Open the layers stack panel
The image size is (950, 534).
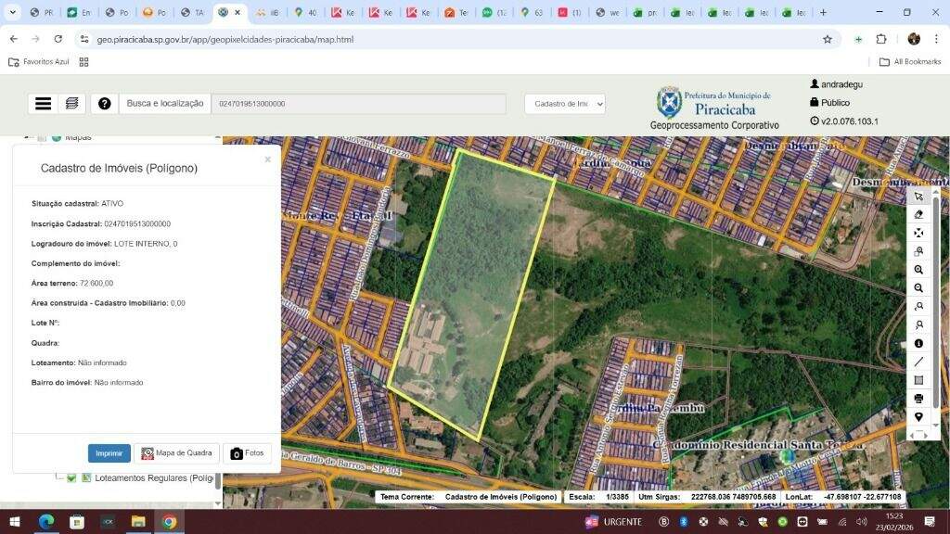[71, 104]
